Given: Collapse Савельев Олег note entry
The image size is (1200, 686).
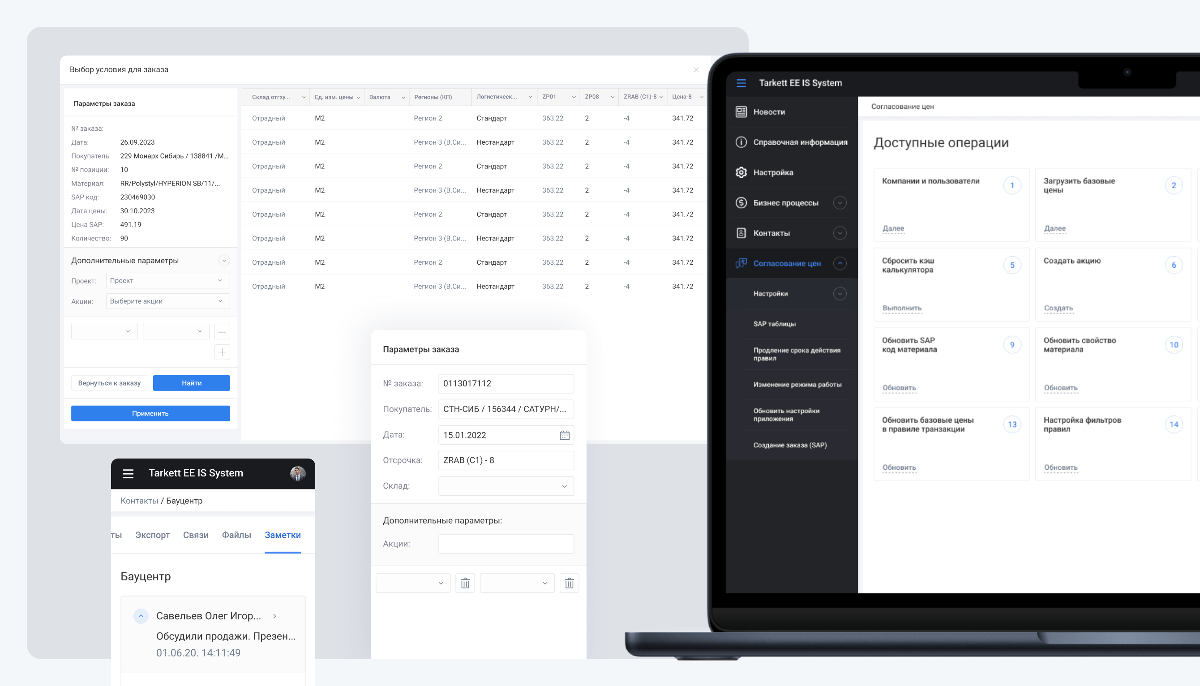Looking at the screenshot, I should (141, 616).
